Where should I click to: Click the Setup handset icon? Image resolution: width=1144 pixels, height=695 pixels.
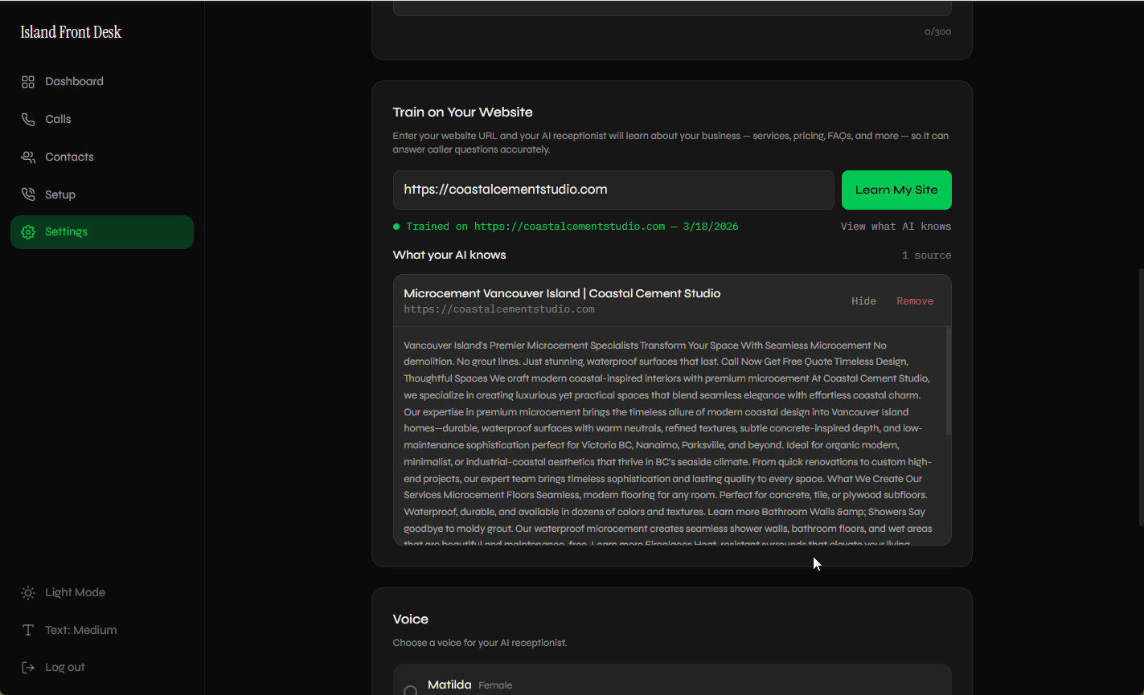27,194
